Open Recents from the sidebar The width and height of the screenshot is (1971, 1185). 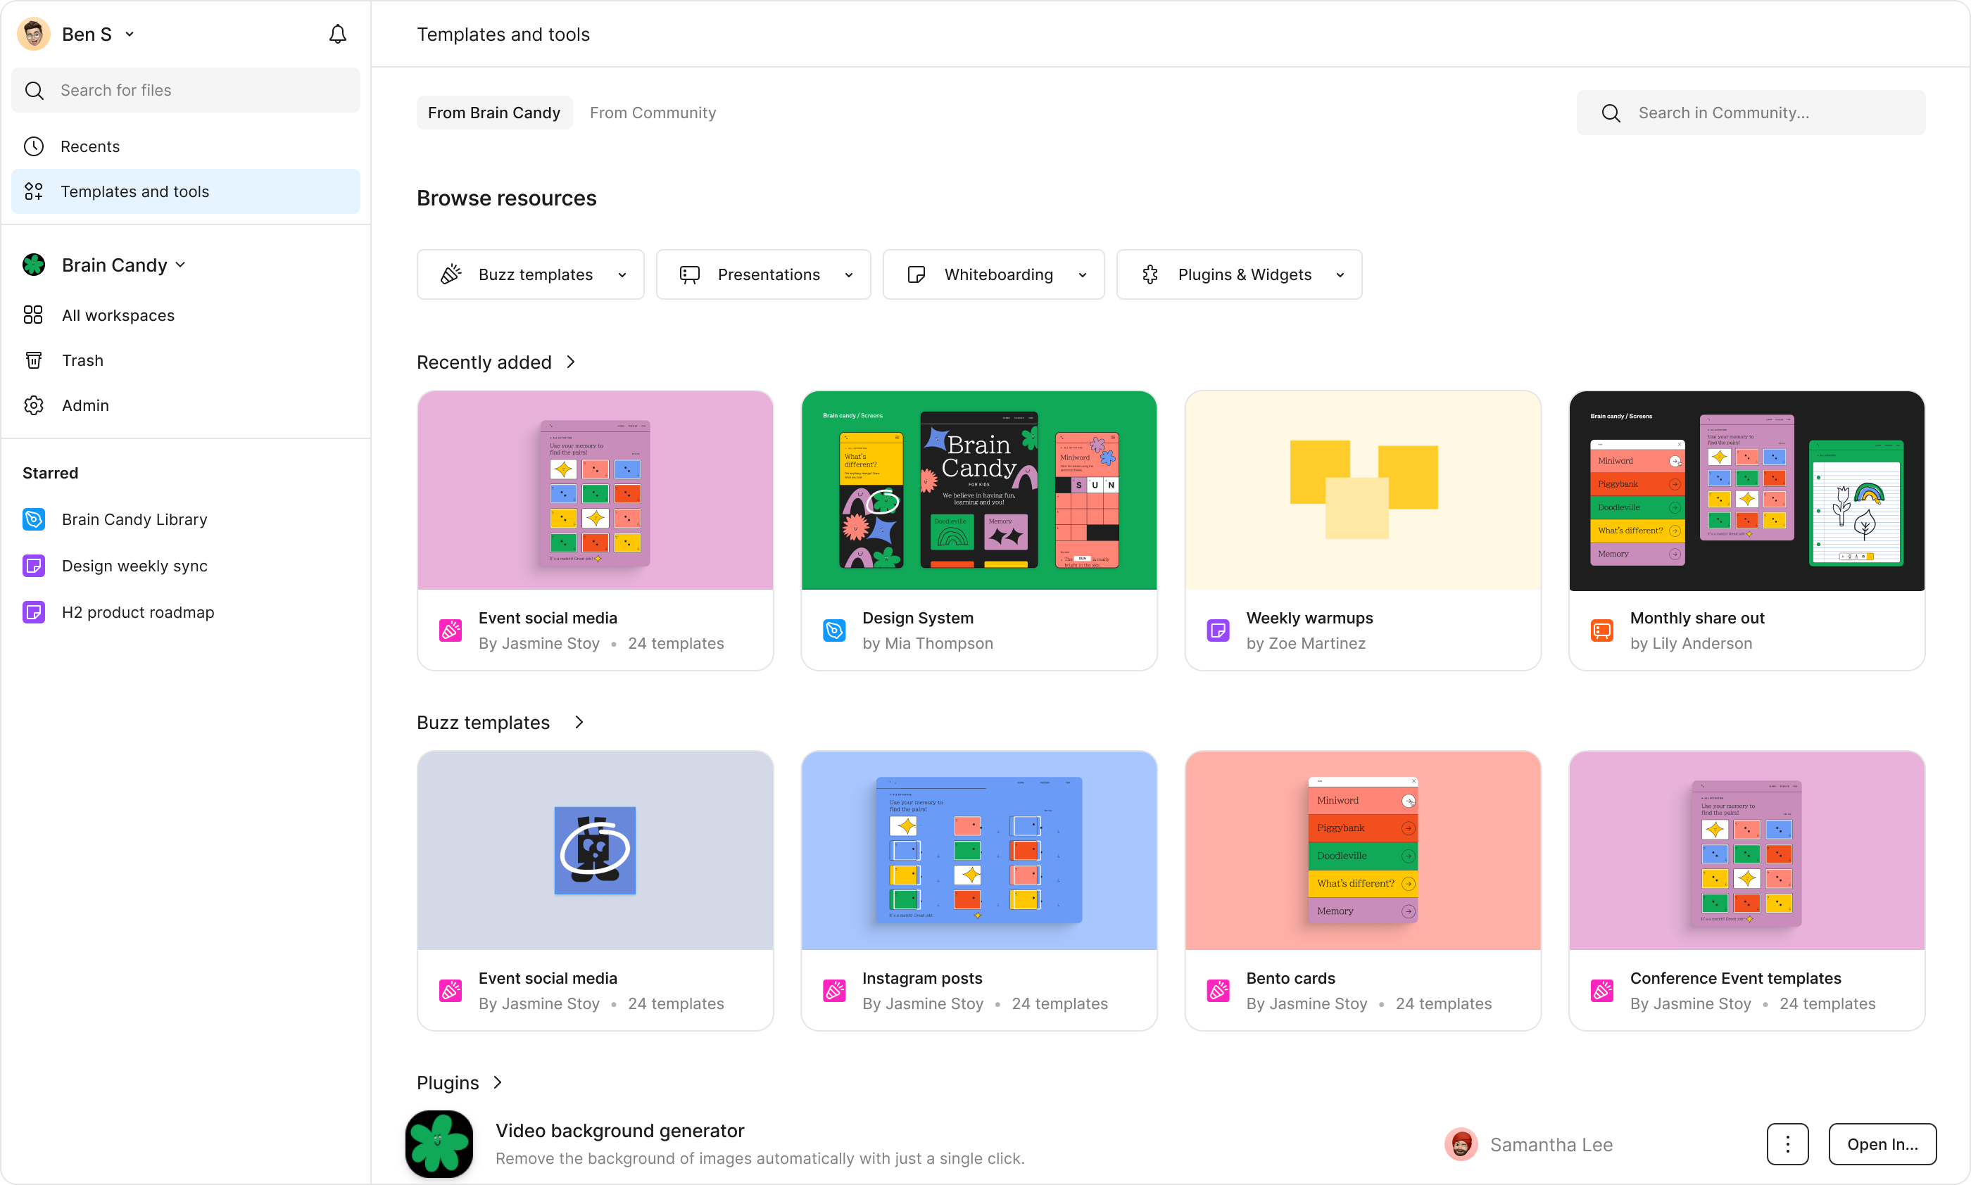(89, 146)
